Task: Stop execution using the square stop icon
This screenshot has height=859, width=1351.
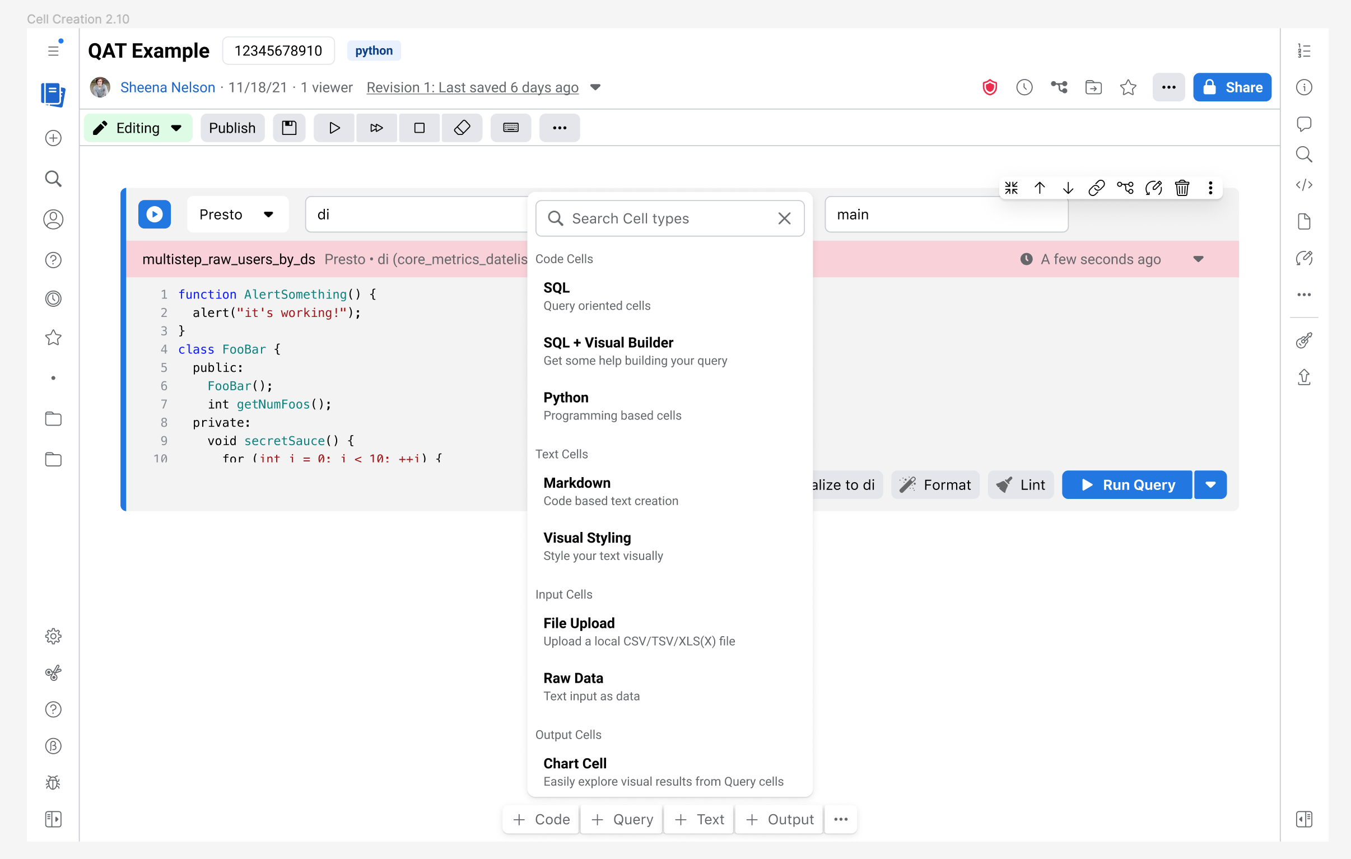Action: (x=419, y=128)
